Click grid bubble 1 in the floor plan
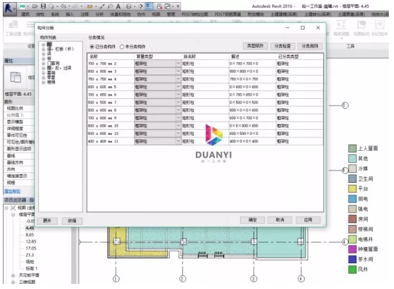Image resolution: width=394 pixels, height=289 pixels. coord(116,279)
